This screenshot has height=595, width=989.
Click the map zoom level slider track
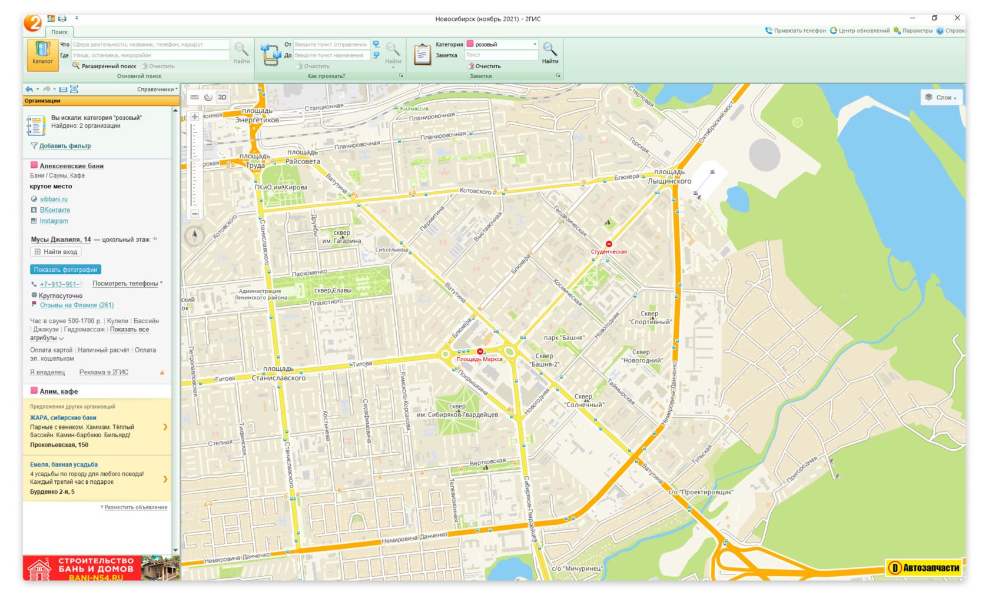point(195,165)
